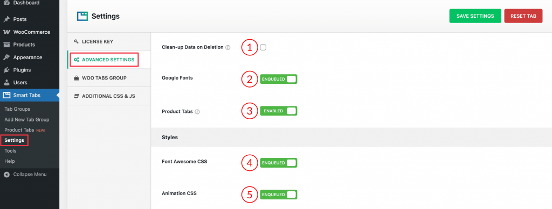Select the Products archive icon
The image size is (552, 209).
pos(6,45)
